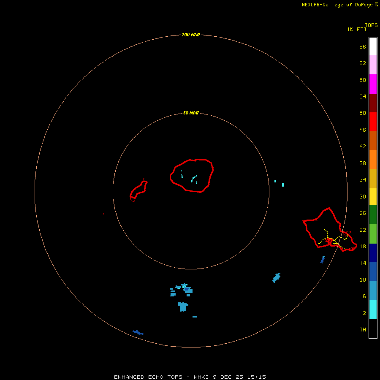This screenshot has width=380, height=380.
Task: Click the '100 NMI' range ring label
Action: (x=191, y=35)
